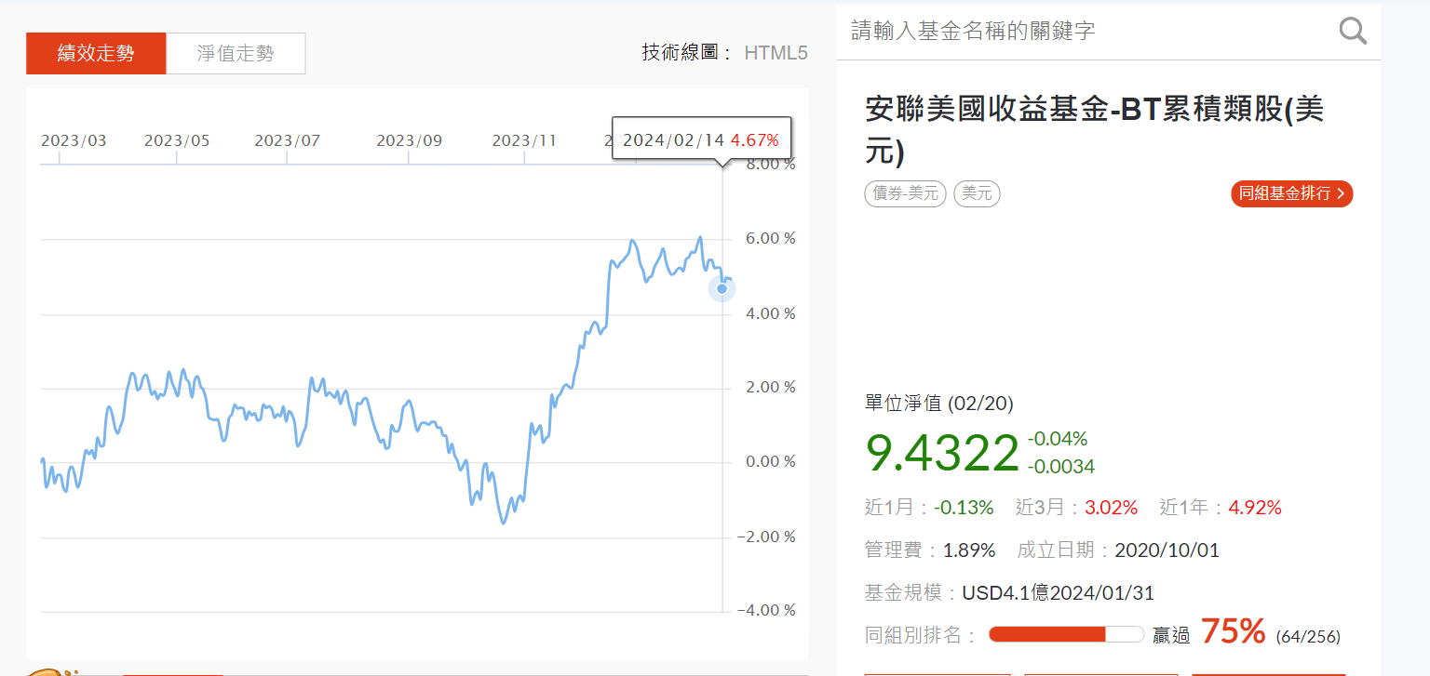This screenshot has height=676, width=1430.
Task: Click the daily change -0.0034
Action: [1061, 467]
